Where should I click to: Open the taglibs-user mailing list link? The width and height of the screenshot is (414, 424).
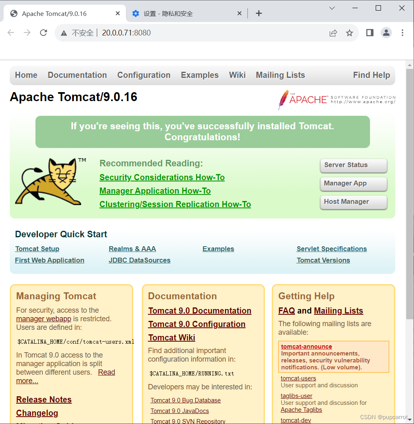[296, 396]
